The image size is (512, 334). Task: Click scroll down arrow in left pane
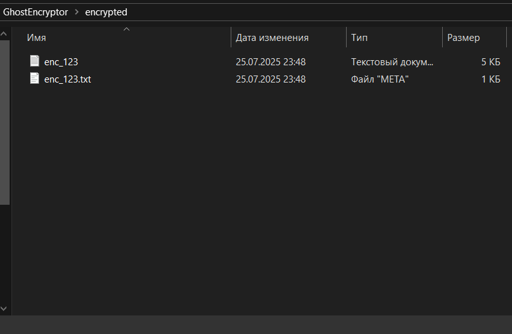point(4,308)
